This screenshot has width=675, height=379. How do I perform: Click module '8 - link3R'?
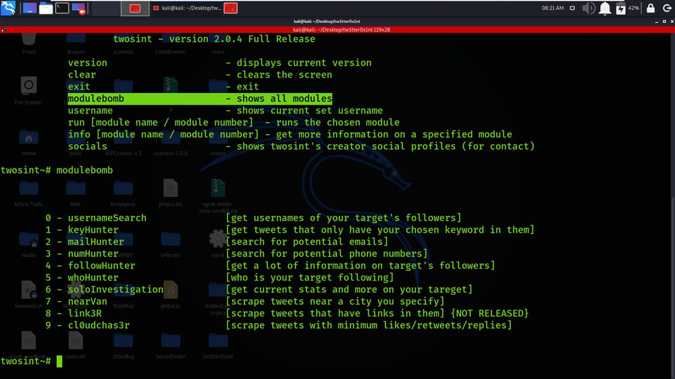[74, 314]
